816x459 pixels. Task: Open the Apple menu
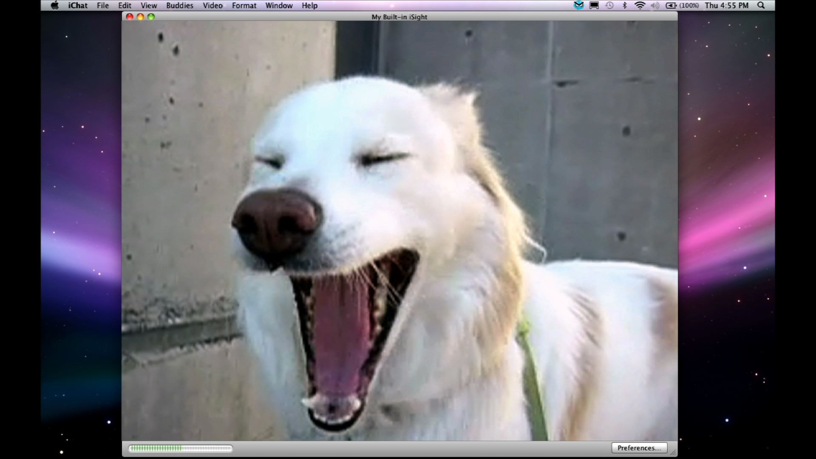tap(54, 6)
